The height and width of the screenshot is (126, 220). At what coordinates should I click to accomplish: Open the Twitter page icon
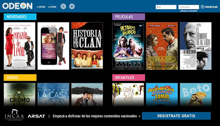pos(72,6)
